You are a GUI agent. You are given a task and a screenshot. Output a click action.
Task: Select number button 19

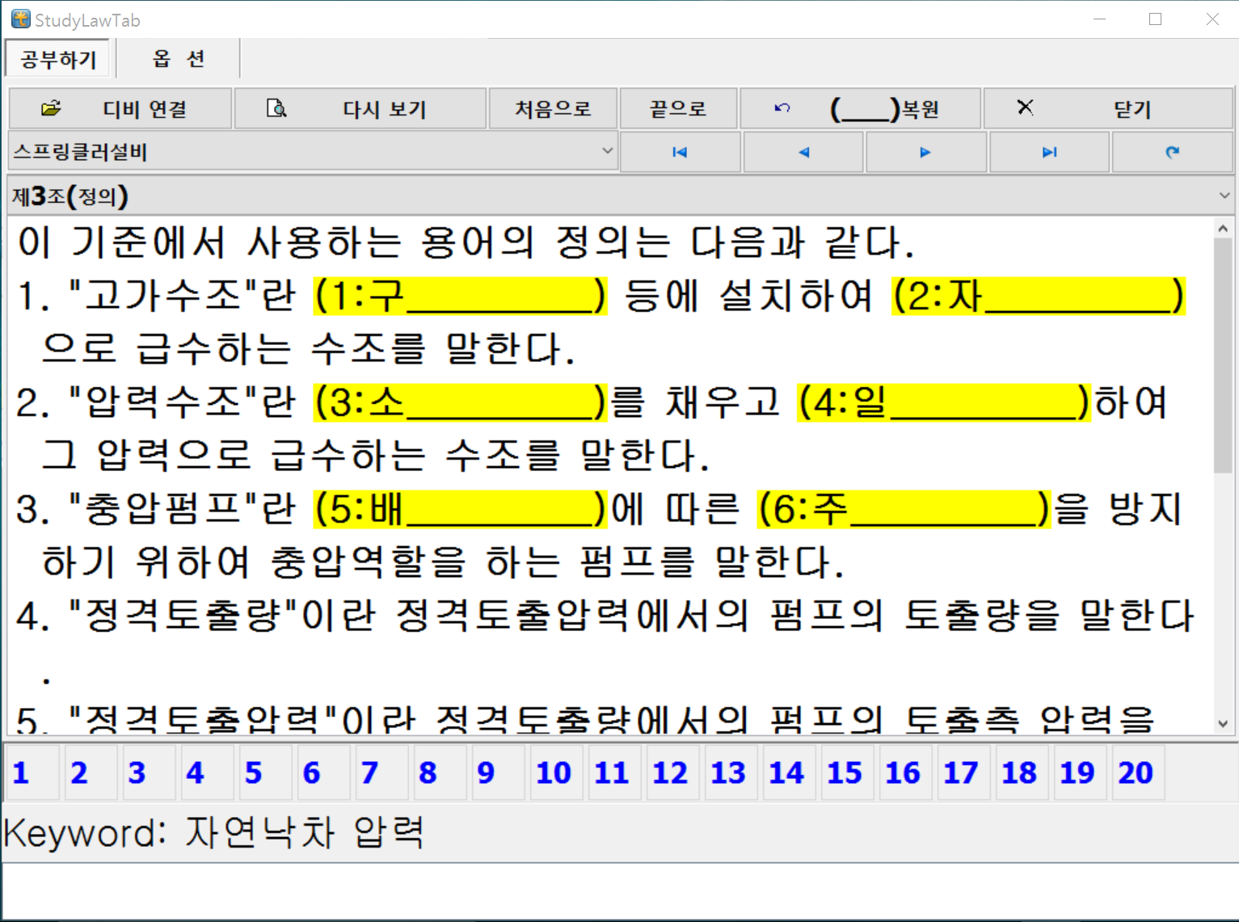point(1080,773)
